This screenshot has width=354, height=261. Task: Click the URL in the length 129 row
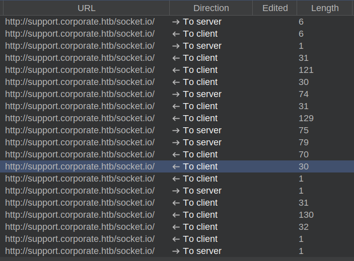(80, 118)
